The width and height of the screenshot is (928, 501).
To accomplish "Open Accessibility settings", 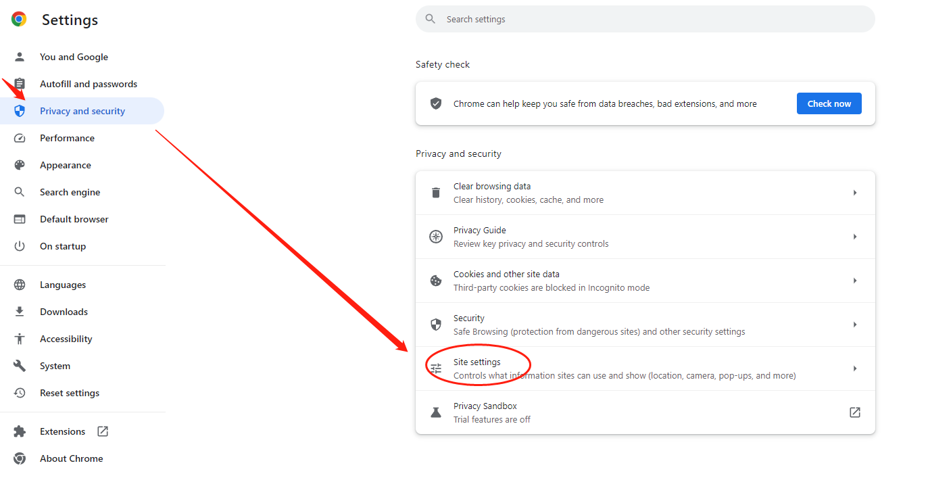I will pyautogui.click(x=82, y=339).
